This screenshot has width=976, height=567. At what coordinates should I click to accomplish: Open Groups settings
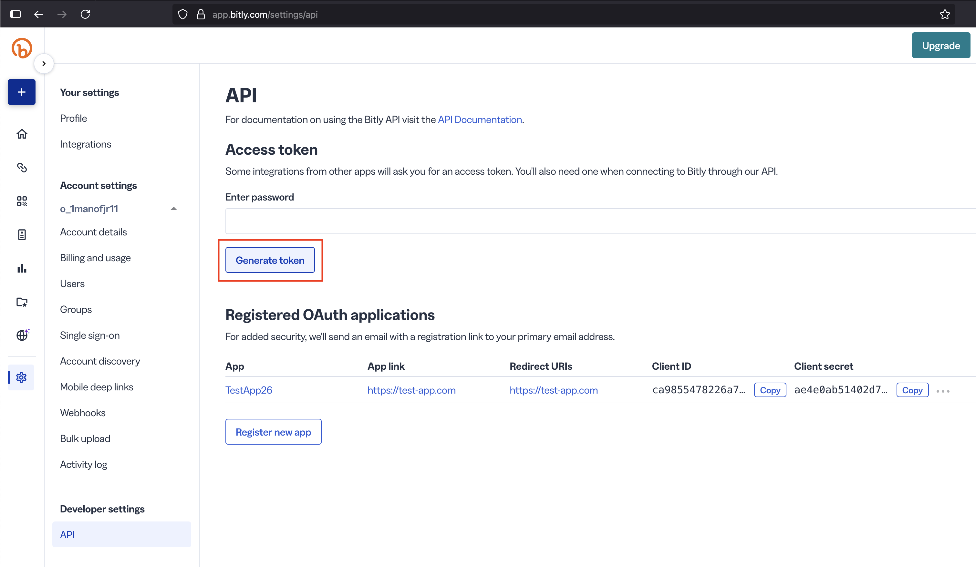(x=76, y=309)
